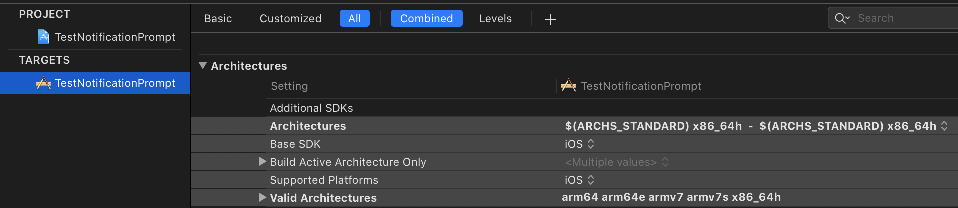The width and height of the screenshot is (958, 208).
Task: Click the Search build settings field
Action: click(x=893, y=18)
